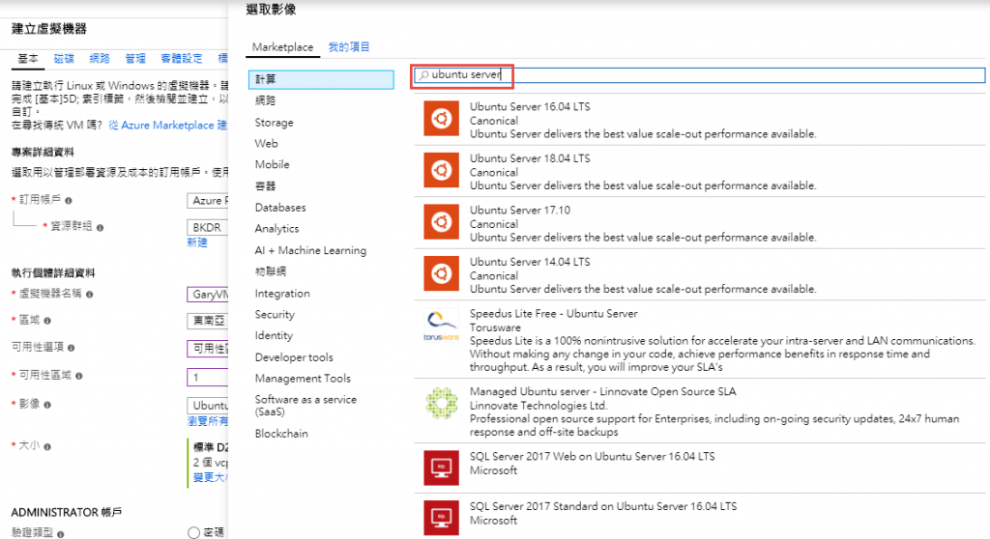This screenshot has height=539, width=990.
Task: Select the 計算 category
Action: point(321,79)
